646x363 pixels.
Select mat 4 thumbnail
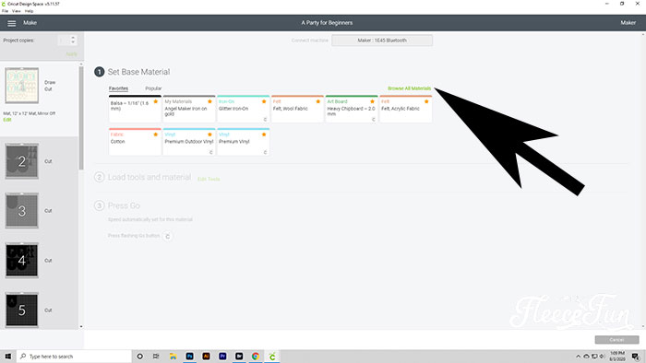tap(22, 260)
